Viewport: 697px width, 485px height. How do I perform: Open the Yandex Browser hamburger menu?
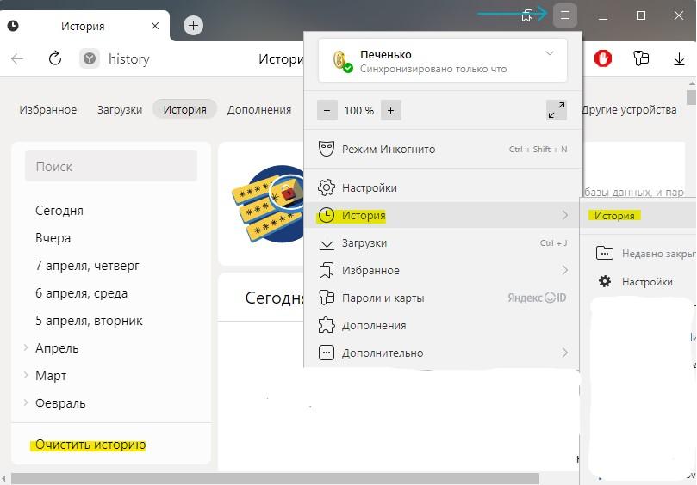pyautogui.click(x=565, y=15)
